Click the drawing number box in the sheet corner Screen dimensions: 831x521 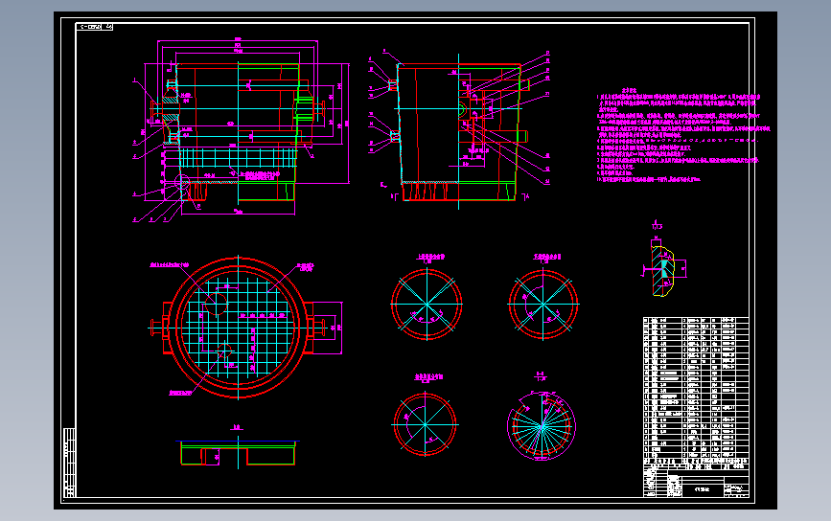[x=94, y=27]
